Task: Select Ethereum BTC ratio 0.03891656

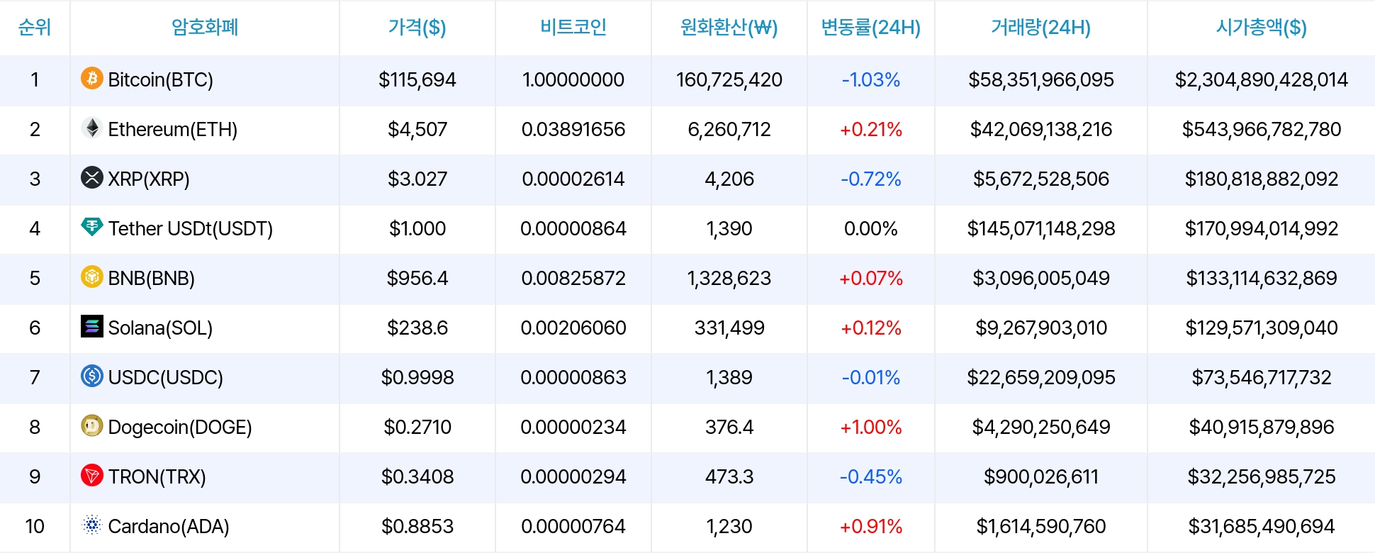Action: click(573, 129)
